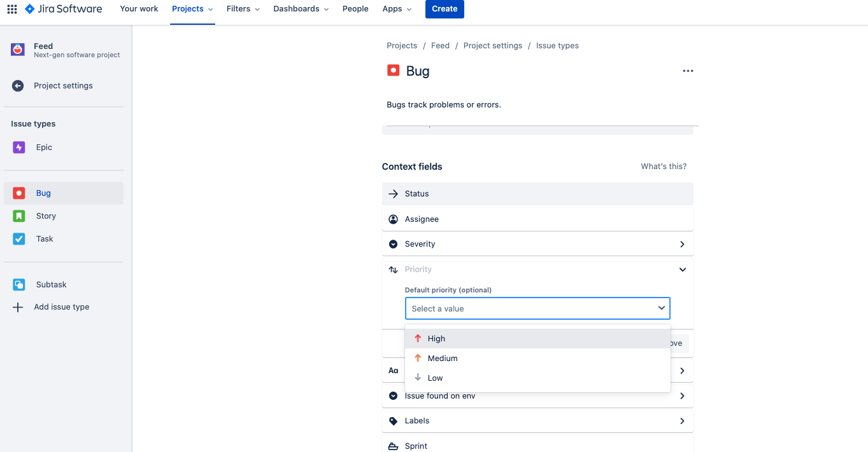The image size is (868, 452).
Task: Click the plus icon for Add issue type
Action: (18, 307)
